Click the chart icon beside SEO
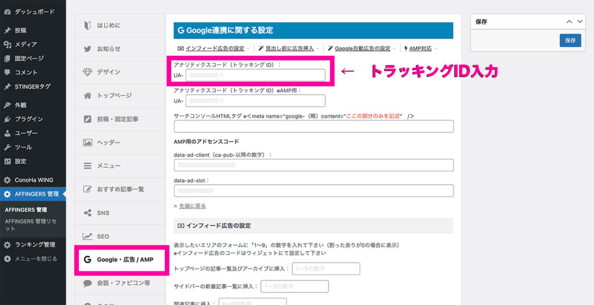This screenshot has height=305, width=594. point(88,237)
